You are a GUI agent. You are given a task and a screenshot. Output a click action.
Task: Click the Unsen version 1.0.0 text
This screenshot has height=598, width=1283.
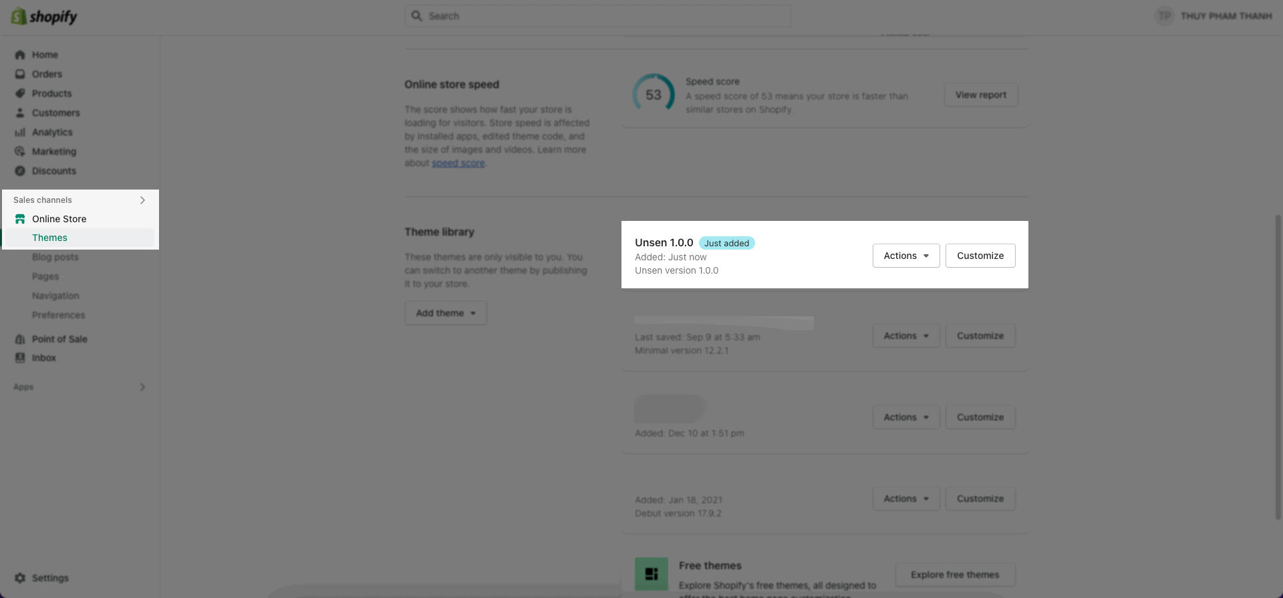pyautogui.click(x=676, y=270)
